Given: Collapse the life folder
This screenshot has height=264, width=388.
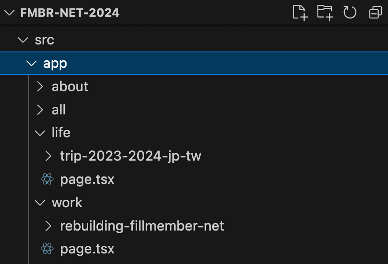Looking at the screenshot, I should 39,132.
